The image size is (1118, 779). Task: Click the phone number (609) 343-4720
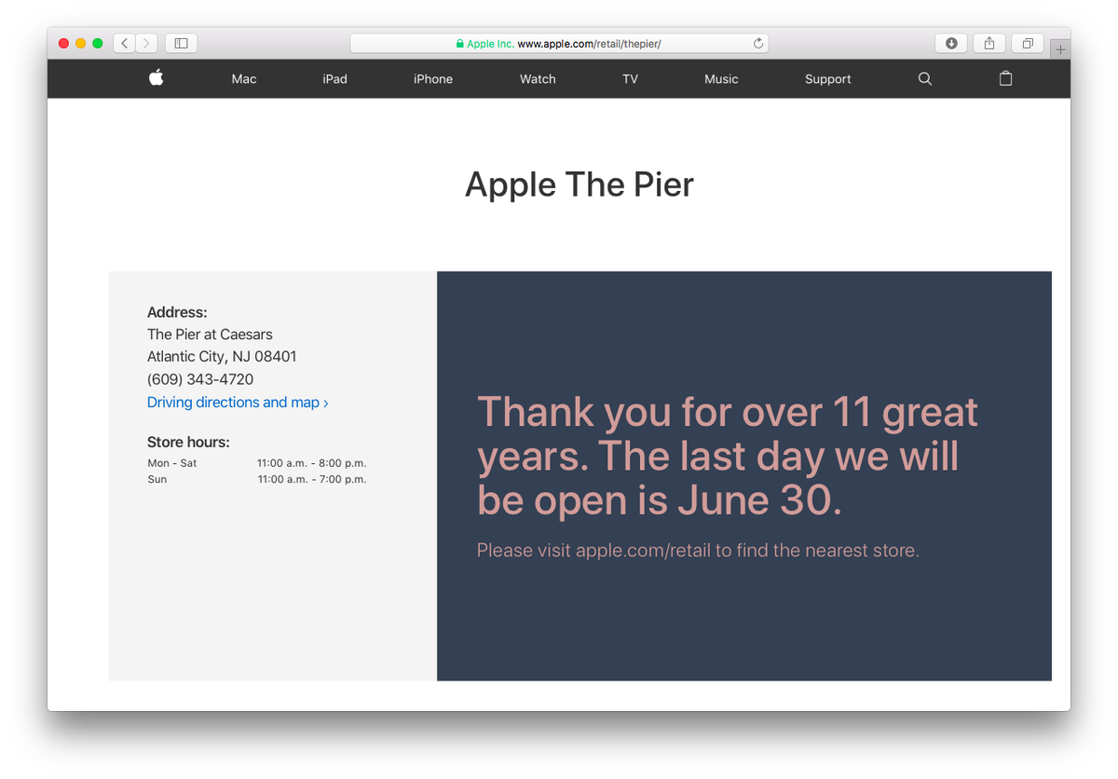click(x=200, y=379)
